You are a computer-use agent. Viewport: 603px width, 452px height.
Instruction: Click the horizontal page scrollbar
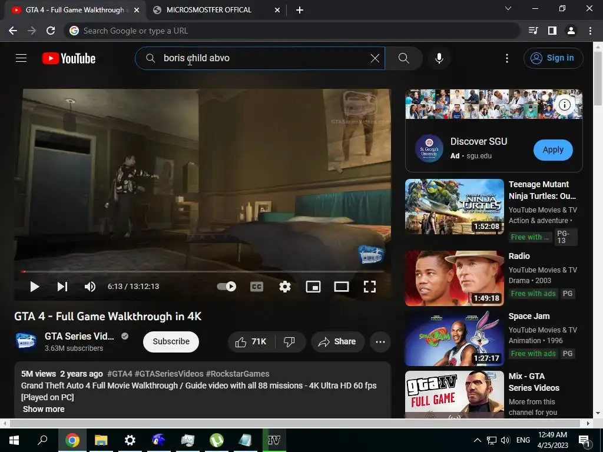[294, 423]
